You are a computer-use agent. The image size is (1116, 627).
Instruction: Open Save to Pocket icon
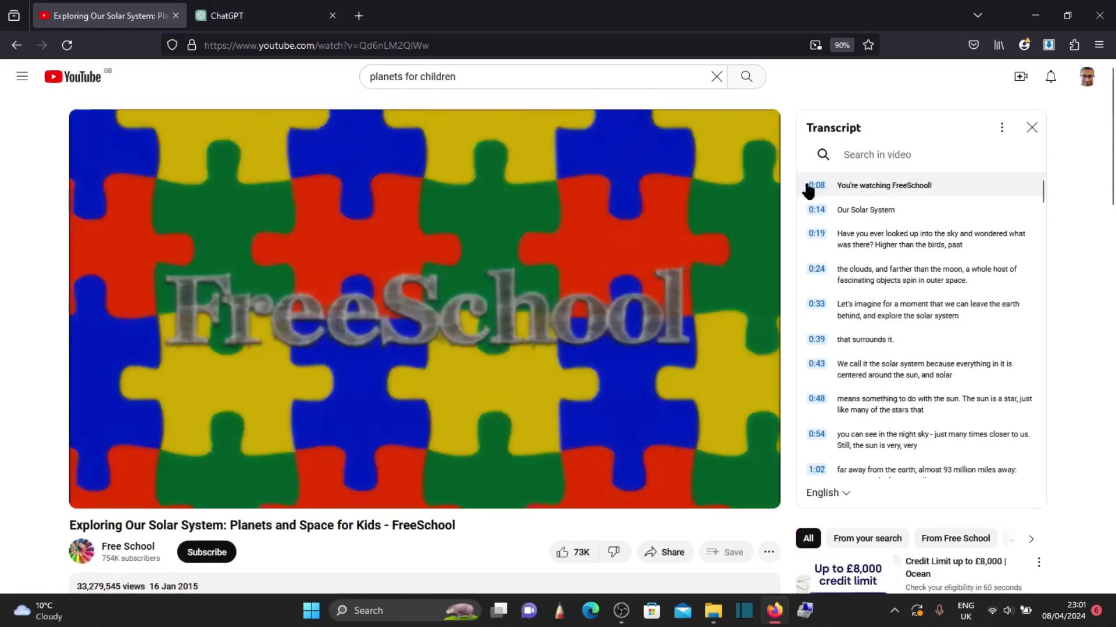(974, 45)
